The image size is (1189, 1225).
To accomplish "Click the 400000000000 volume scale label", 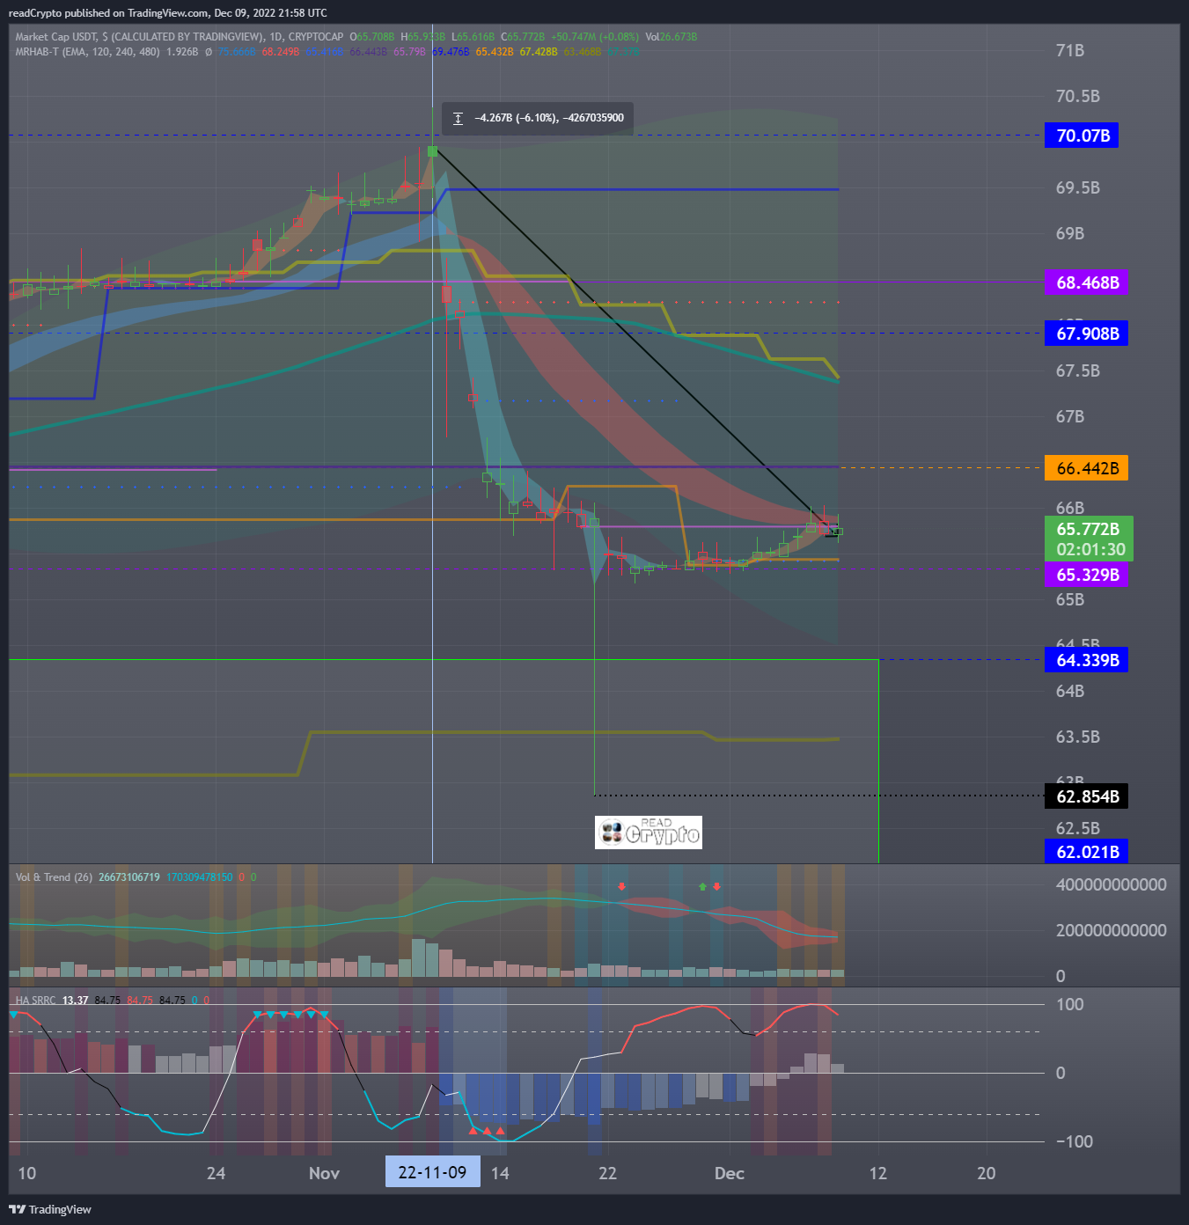I will (1111, 884).
